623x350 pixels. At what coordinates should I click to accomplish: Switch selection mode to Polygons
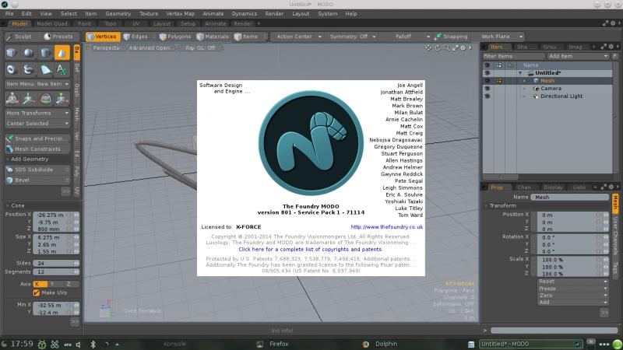175,37
